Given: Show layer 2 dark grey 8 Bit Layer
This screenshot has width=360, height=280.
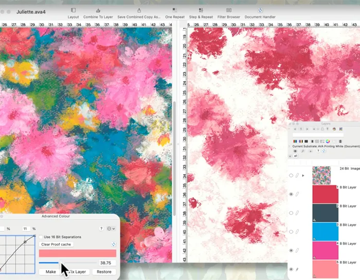Looking at the screenshot, I should 291,213.
